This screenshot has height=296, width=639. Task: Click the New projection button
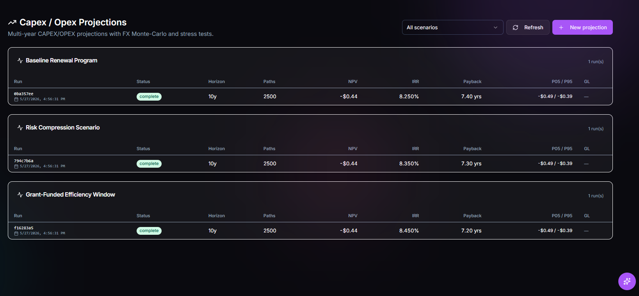pyautogui.click(x=582, y=27)
